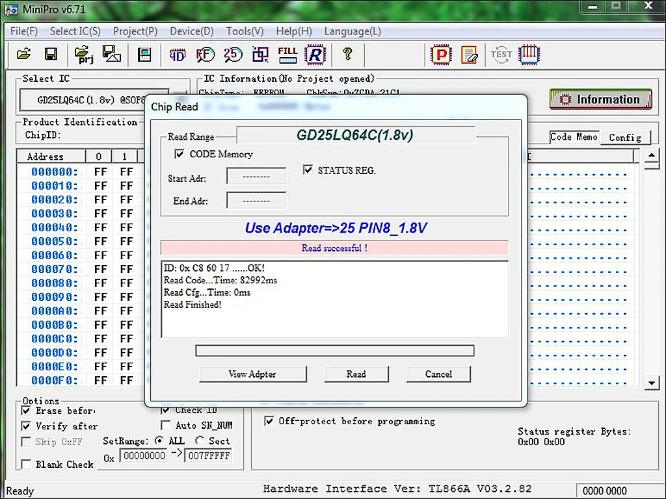
Task: Select the Sect range radio button
Action: [200, 441]
